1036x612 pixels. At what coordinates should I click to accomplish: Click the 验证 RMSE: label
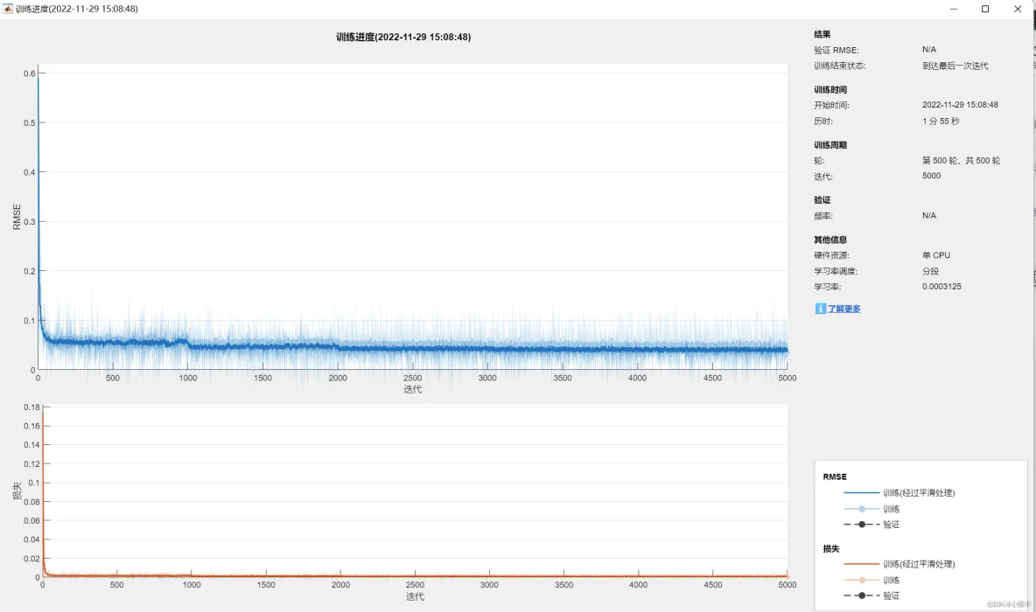(x=836, y=50)
